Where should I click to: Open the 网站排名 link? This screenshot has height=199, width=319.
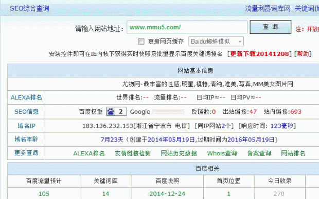pos(293,153)
